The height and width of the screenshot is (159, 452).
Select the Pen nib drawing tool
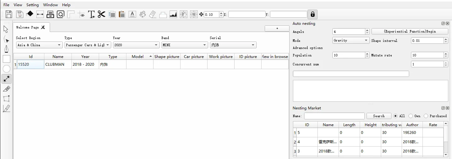6,49
